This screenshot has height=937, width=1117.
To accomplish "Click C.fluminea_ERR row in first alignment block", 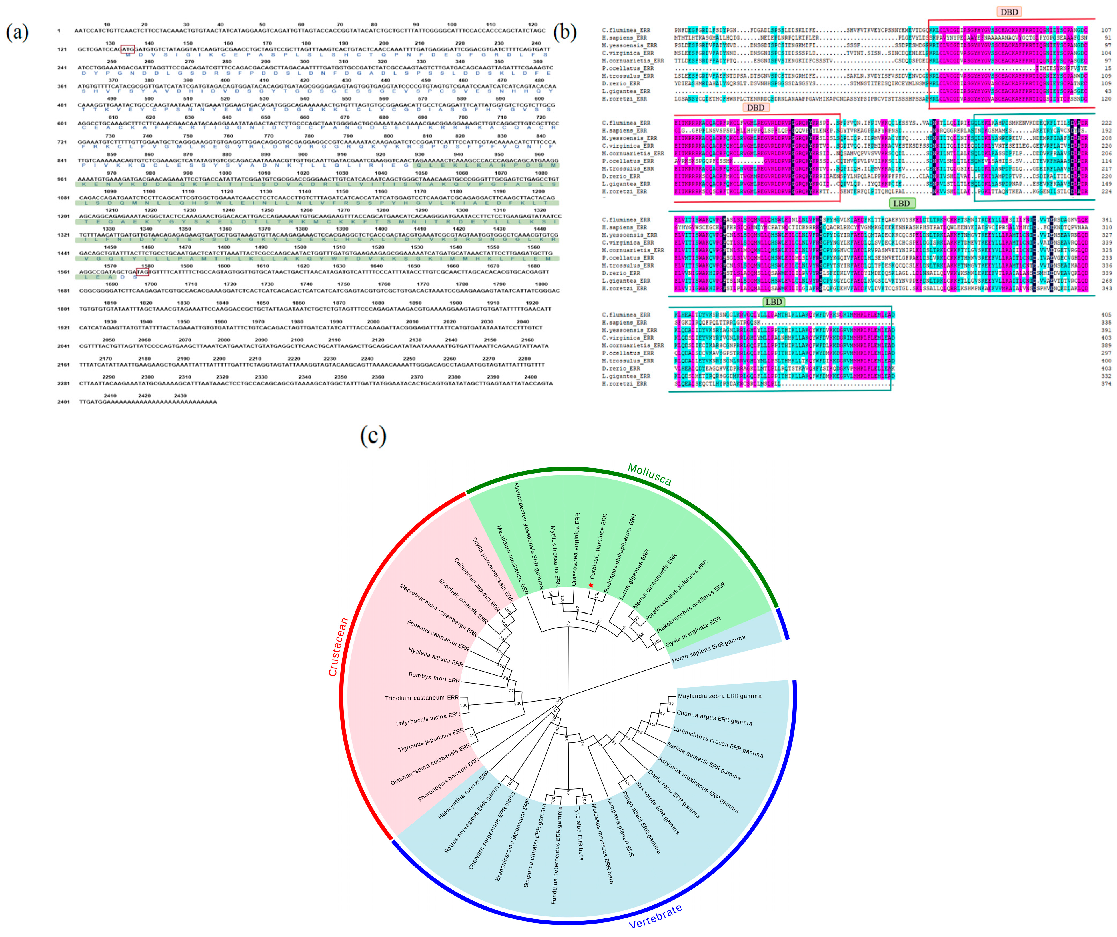I will pyautogui.click(x=626, y=30).
